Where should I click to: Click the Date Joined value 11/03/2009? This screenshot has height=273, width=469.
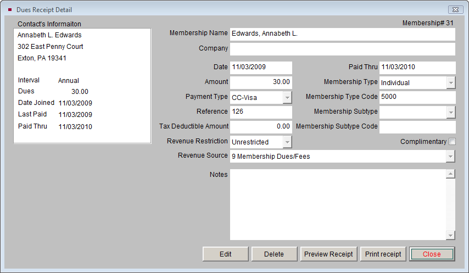click(x=75, y=103)
